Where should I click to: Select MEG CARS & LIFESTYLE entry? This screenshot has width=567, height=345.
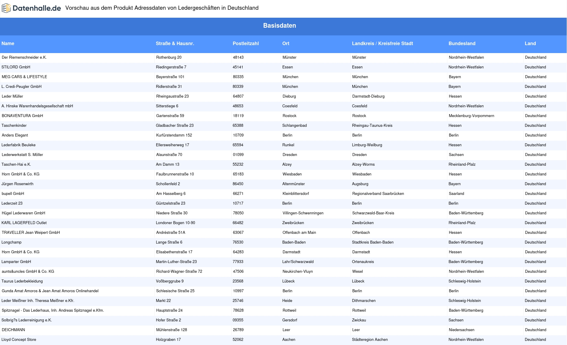click(25, 77)
